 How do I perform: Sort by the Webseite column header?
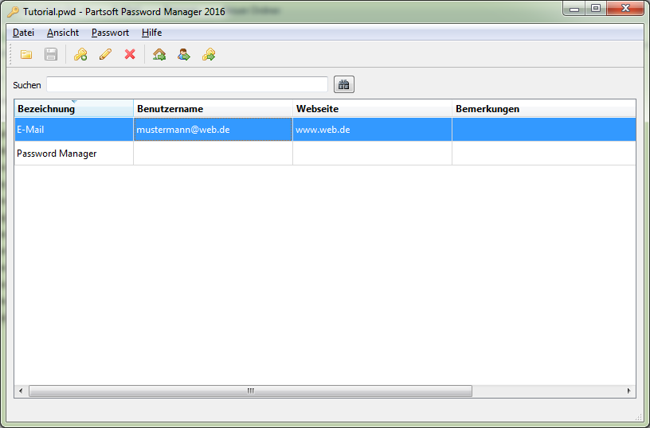(372, 109)
